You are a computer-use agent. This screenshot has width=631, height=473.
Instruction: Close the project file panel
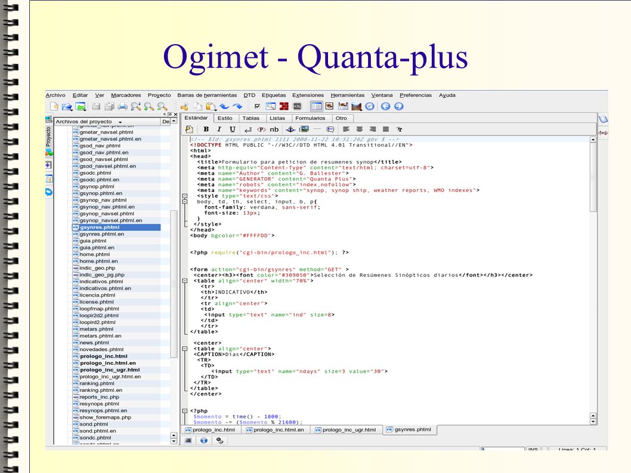[x=175, y=115]
